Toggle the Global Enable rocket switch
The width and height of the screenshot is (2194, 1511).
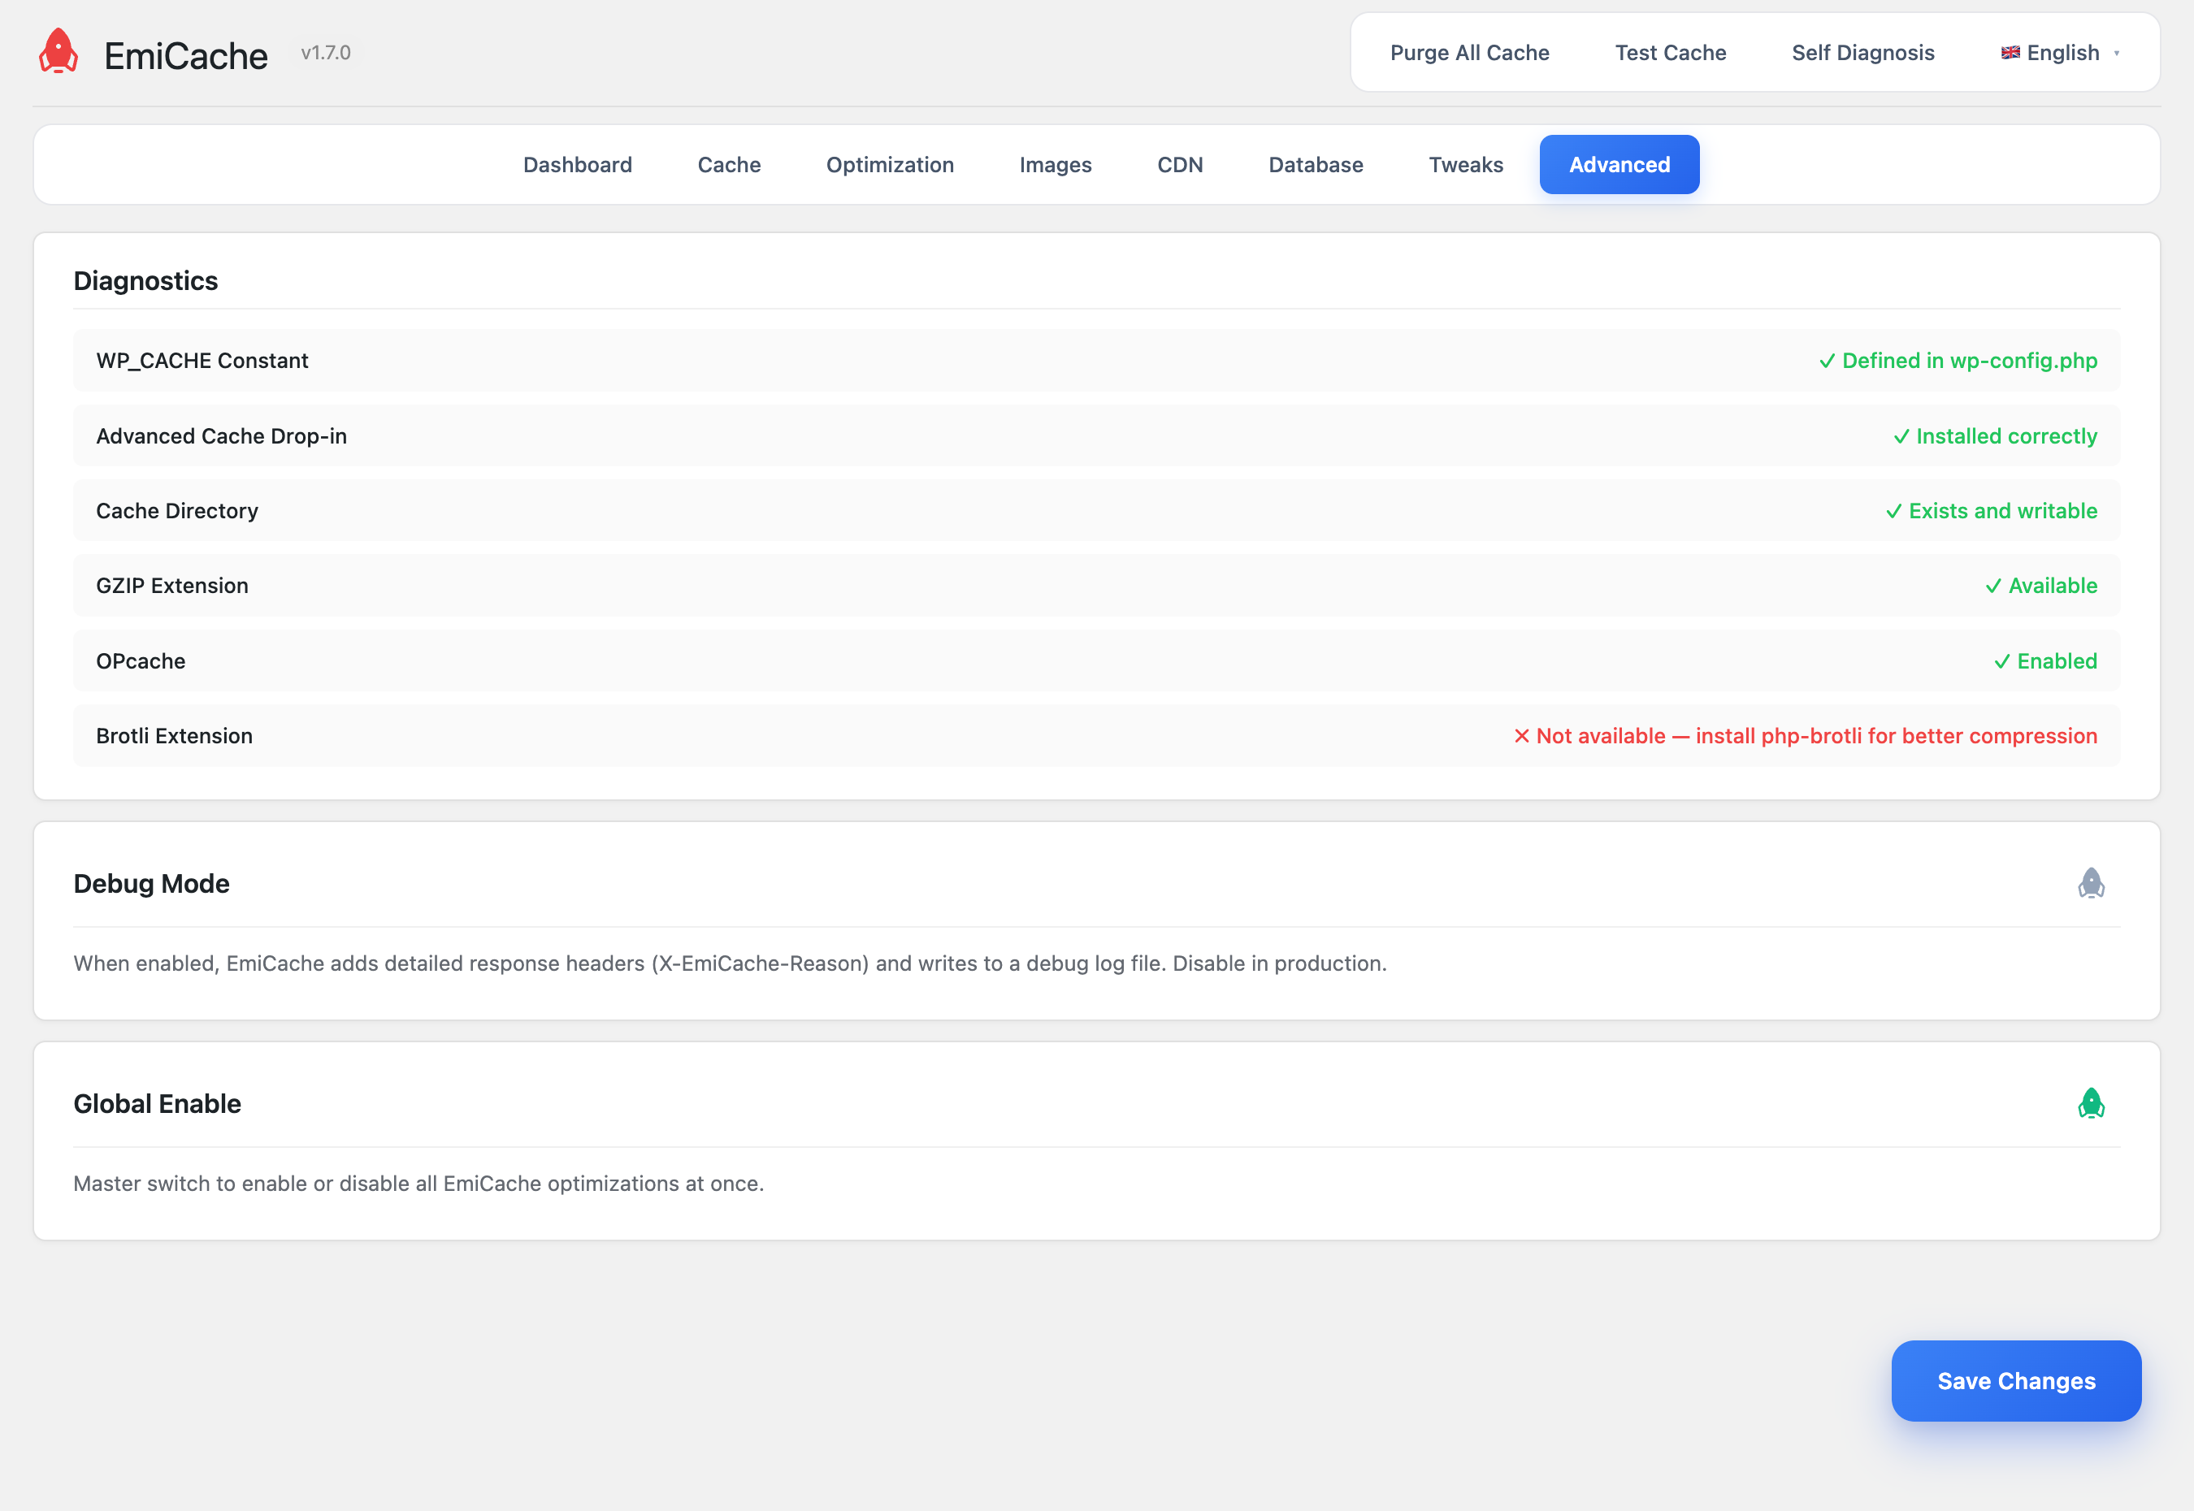pos(2091,1104)
